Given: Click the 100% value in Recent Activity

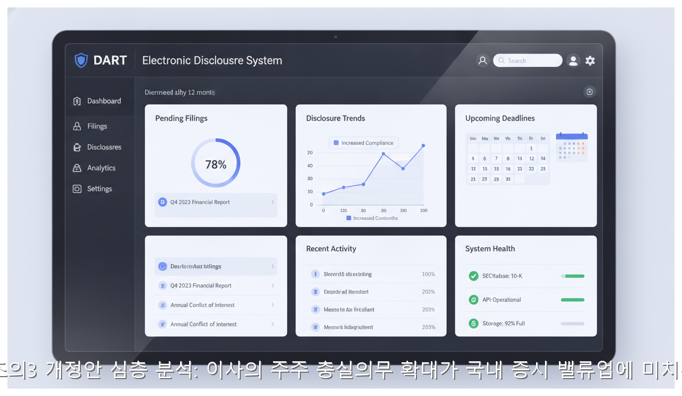Looking at the screenshot, I should tap(428, 274).
